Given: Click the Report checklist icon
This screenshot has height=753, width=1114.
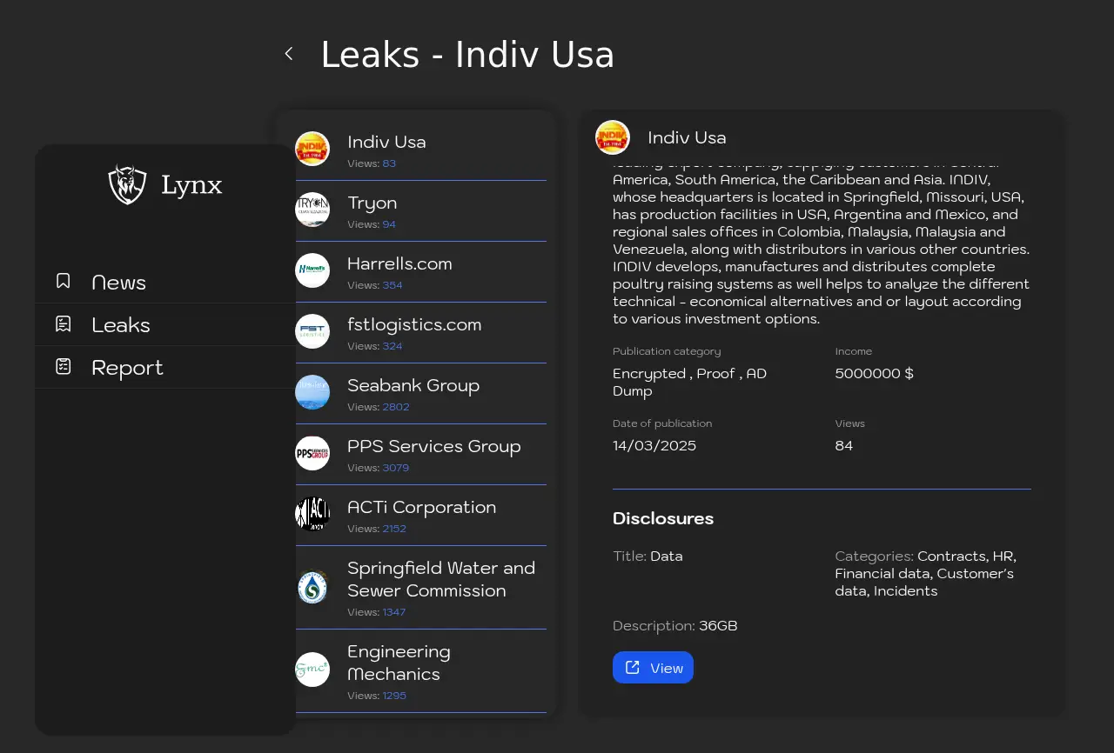Looking at the screenshot, I should pyautogui.click(x=64, y=367).
